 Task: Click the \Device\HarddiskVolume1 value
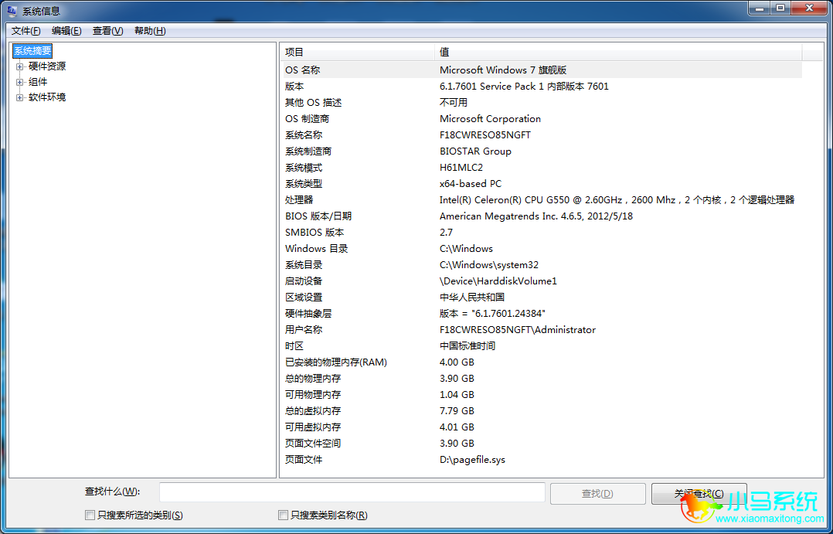point(498,281)
